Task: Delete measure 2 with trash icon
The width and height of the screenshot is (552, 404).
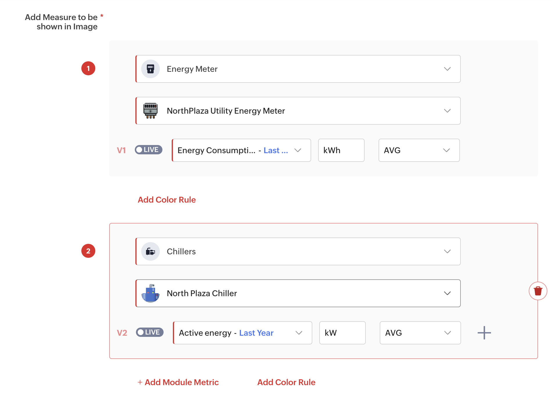Action: 538,291
